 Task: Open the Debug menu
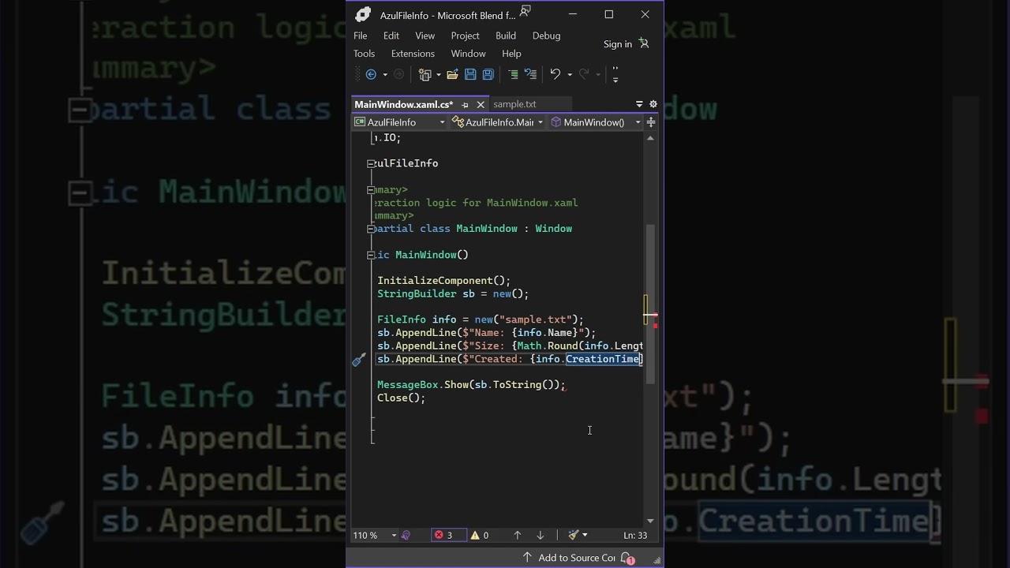(x=547, y=35)
